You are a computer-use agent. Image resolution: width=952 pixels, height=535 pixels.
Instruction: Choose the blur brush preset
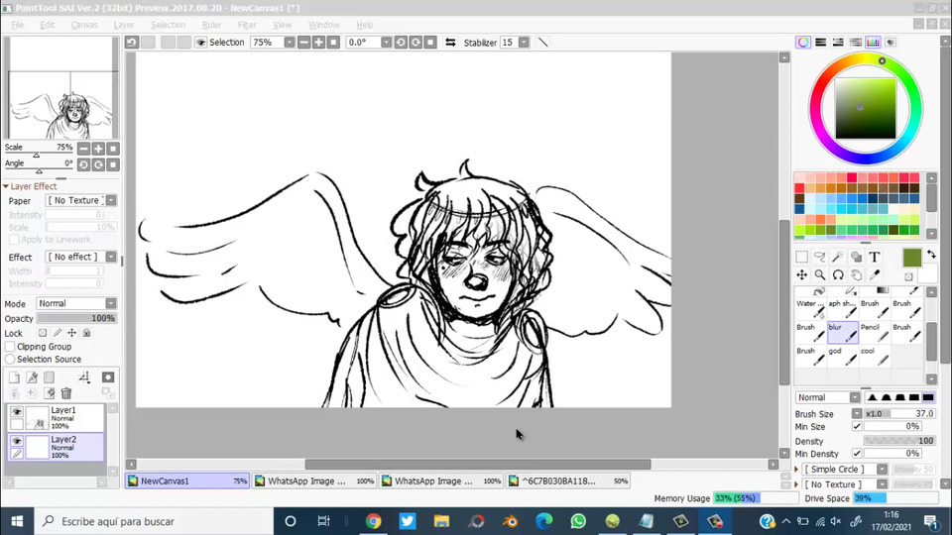(x=843, y=333)
